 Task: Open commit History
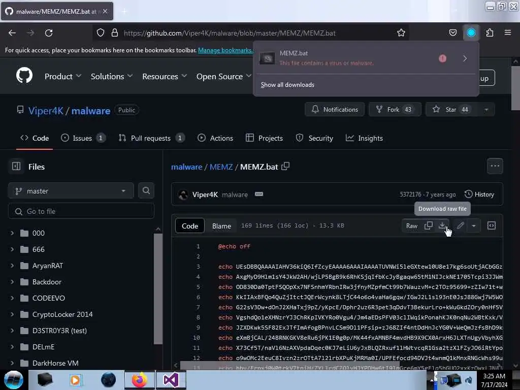[479, 194]
